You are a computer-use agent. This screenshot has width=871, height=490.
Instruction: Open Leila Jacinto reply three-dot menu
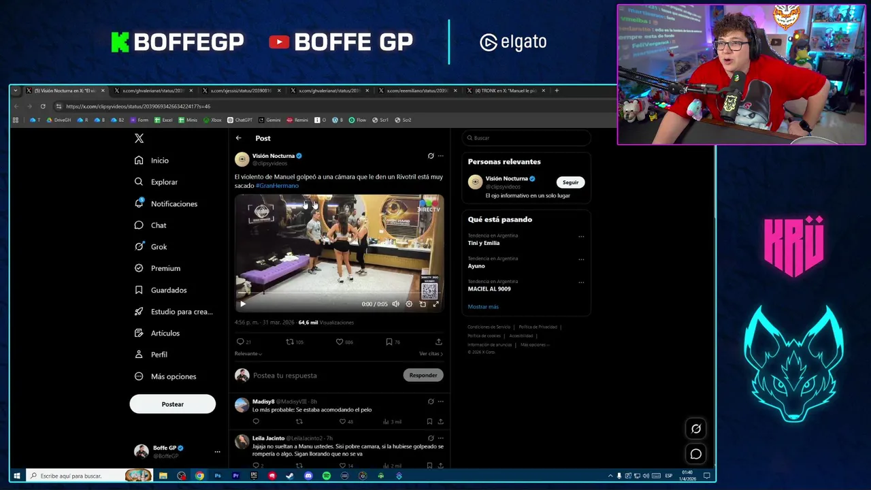(x=440, y=438)
